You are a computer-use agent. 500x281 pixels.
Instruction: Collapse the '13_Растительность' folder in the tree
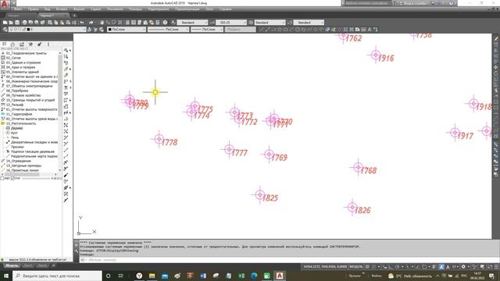[3, 123]
